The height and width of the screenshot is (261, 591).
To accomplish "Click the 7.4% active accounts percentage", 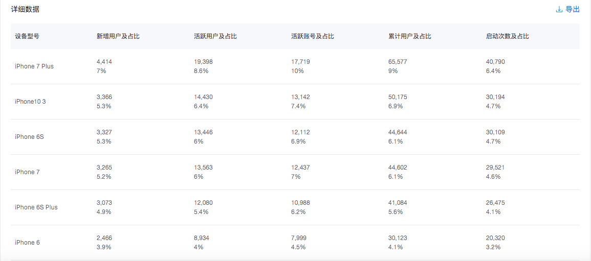I will tap(298, 106).
